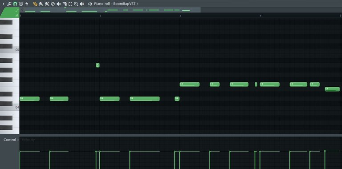Select the Zoom magnifier tool
342x169 pixels.
pyautogui.click(x=76, y=4)
